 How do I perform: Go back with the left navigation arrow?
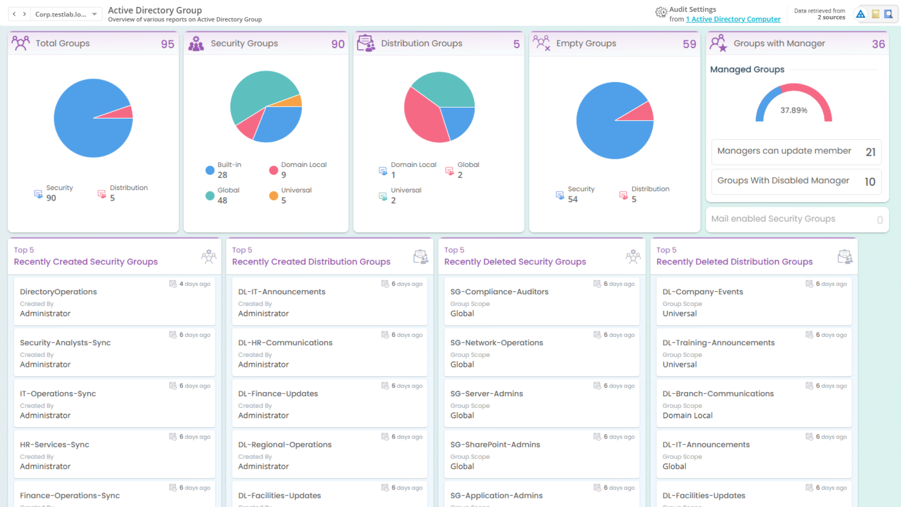coord(14,14)
